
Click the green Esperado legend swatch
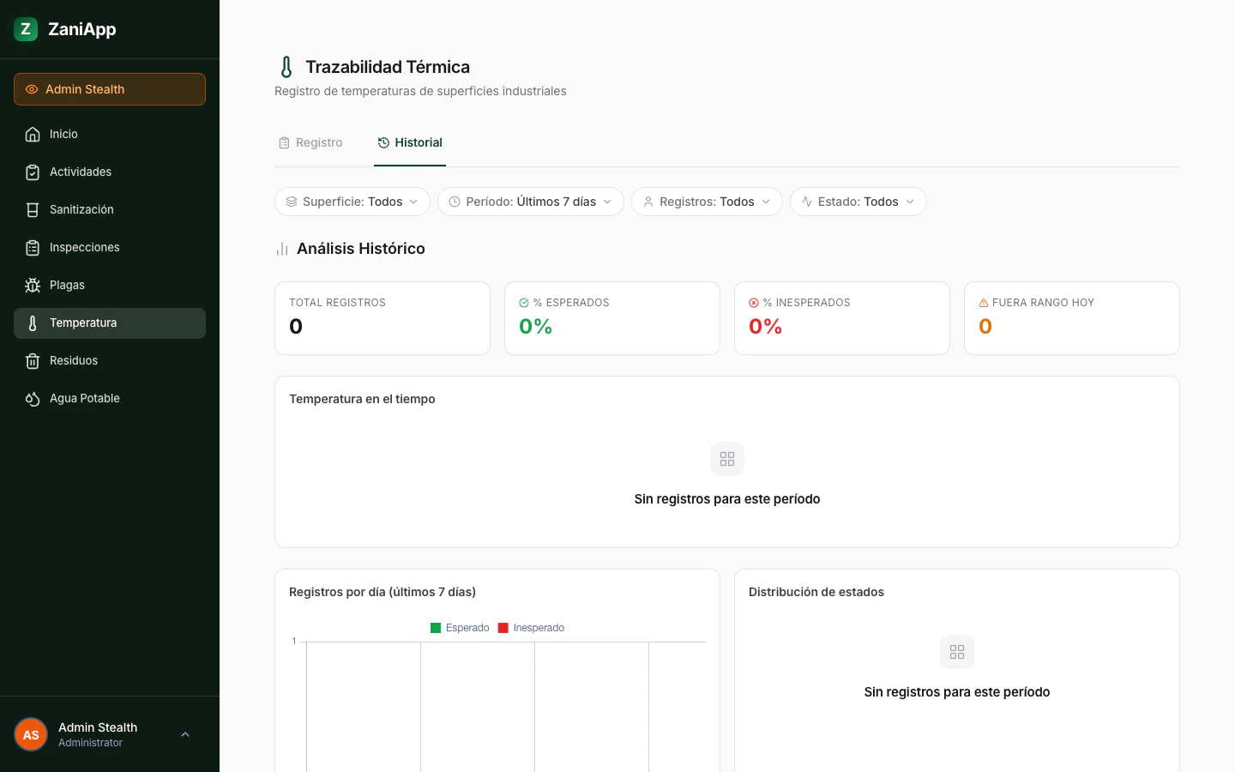point(436,628)
